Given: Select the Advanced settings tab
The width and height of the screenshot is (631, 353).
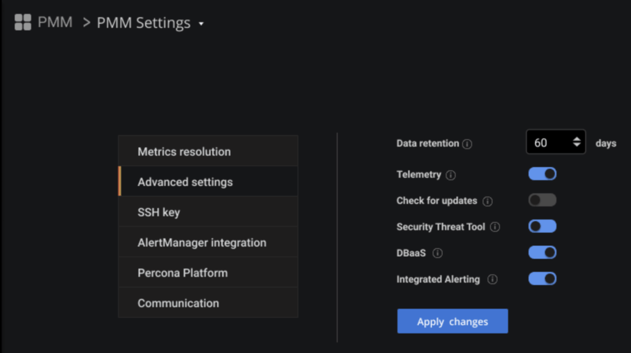Looking at the screenshot, I should pyautogui.click(x=208, y=181).
